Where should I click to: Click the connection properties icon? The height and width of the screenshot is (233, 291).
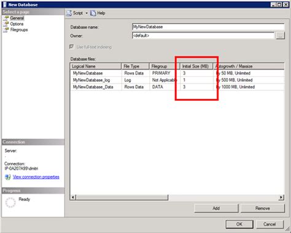pyautogui.click(x=8, y=177)
